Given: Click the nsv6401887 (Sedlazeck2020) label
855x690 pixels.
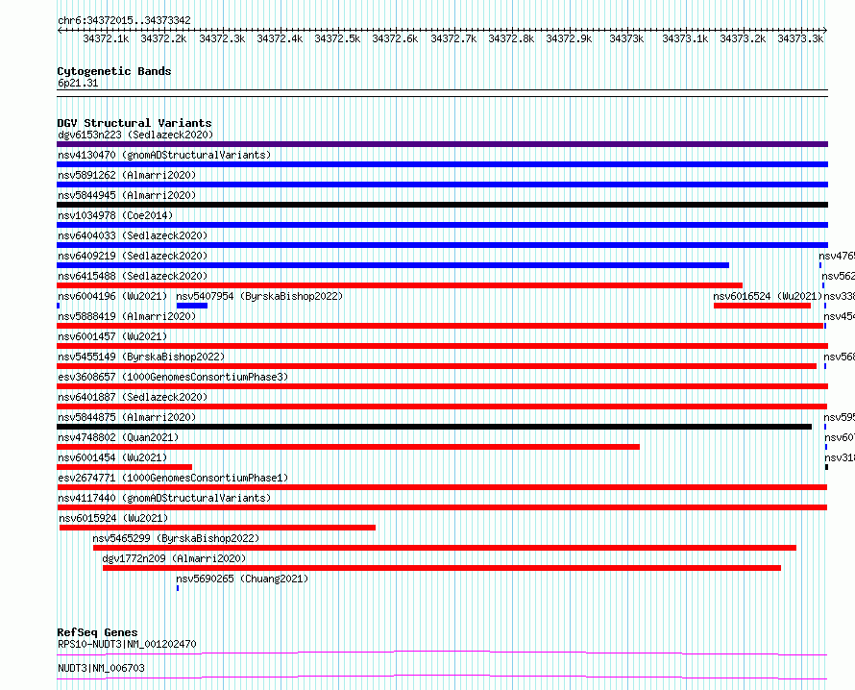Looking at the screenshot, I should coord(133,397).
